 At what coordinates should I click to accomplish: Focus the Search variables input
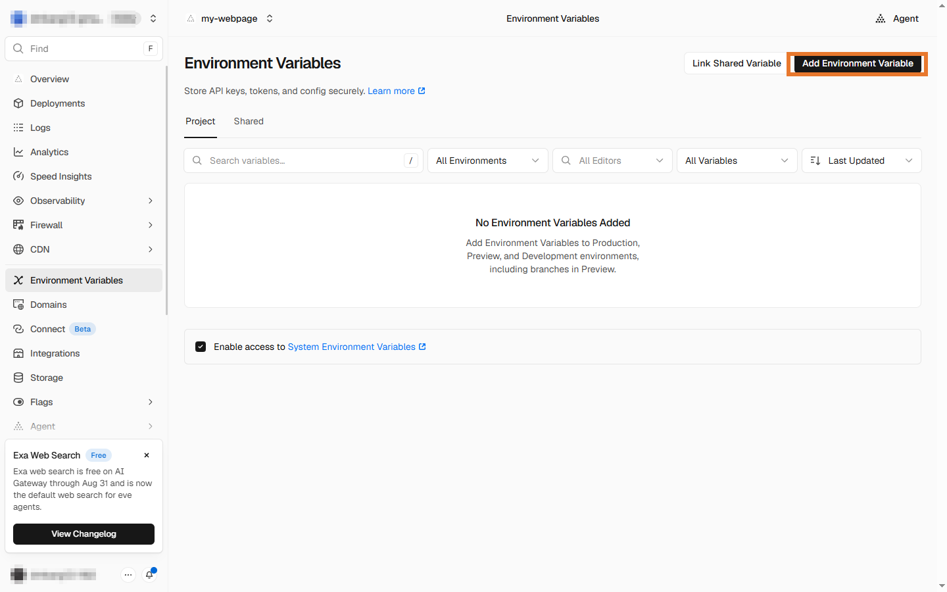(304, 160)
